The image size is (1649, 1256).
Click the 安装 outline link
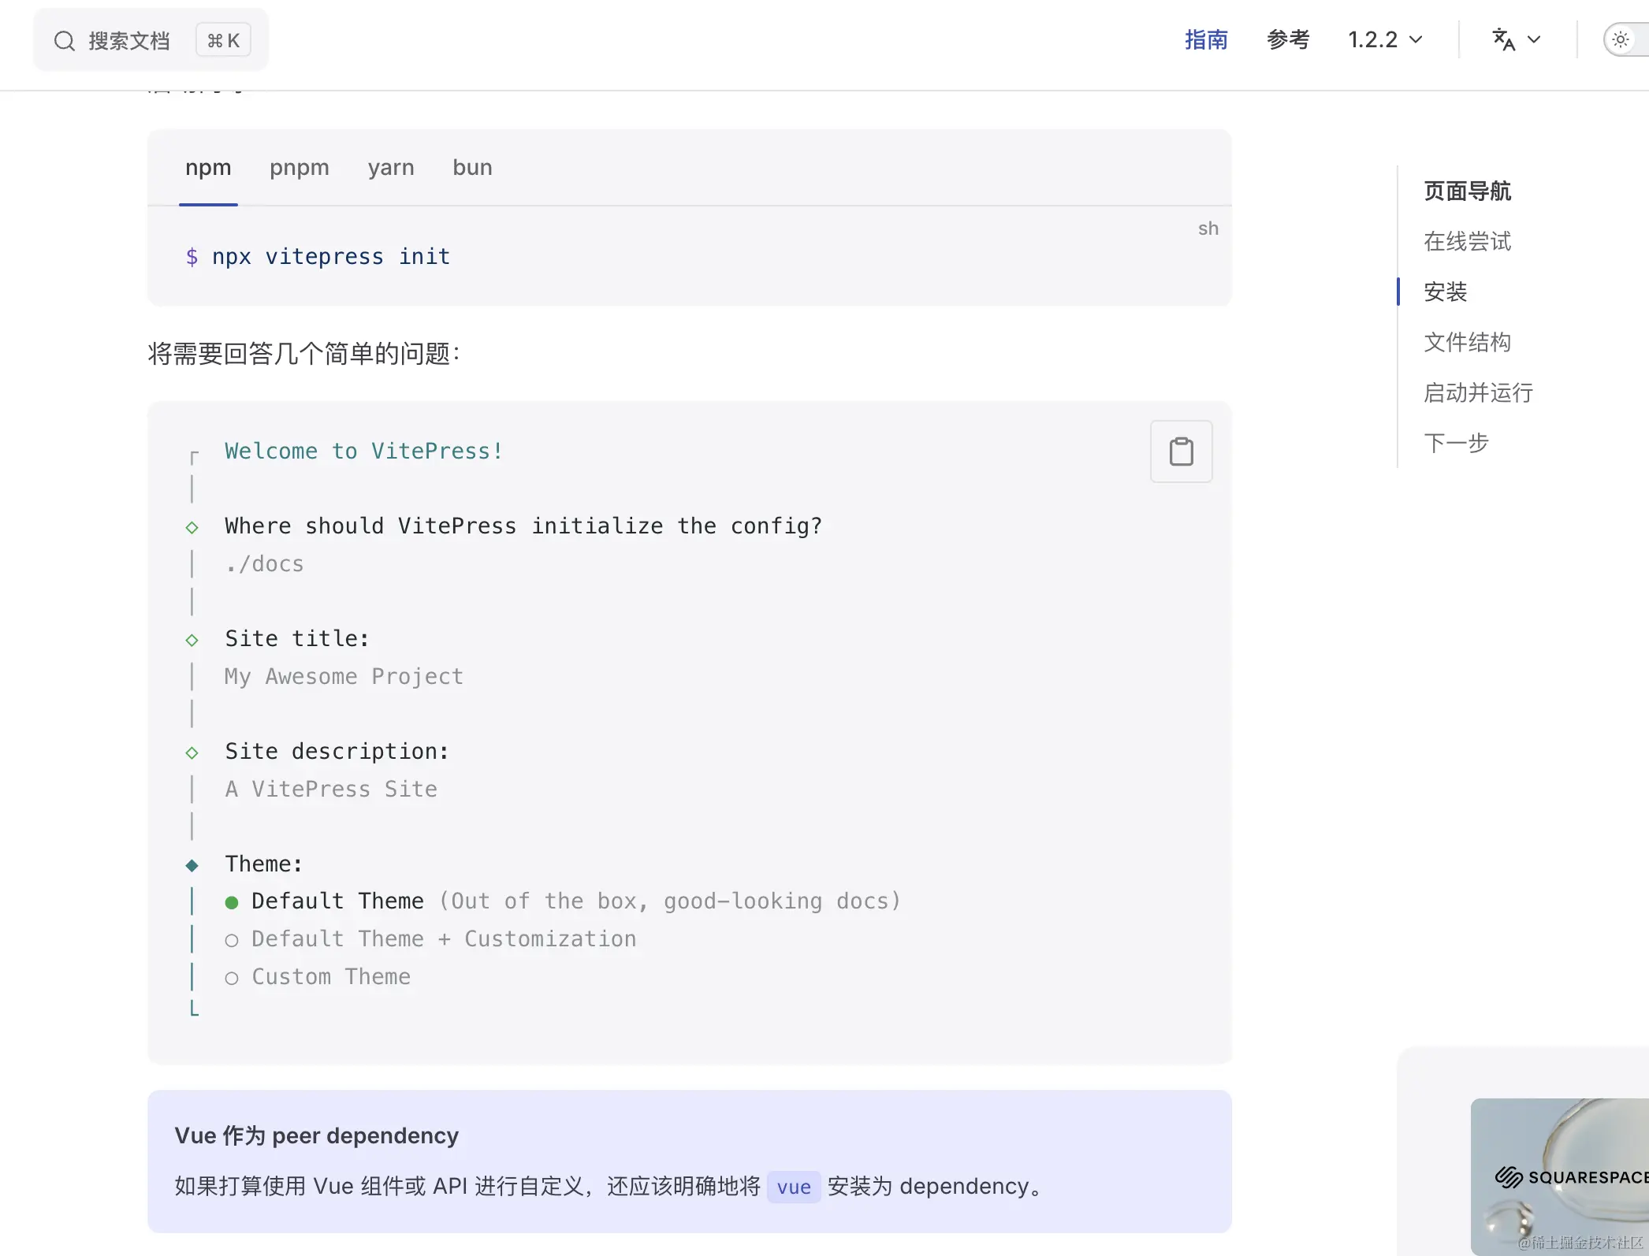pos(1445,292)
